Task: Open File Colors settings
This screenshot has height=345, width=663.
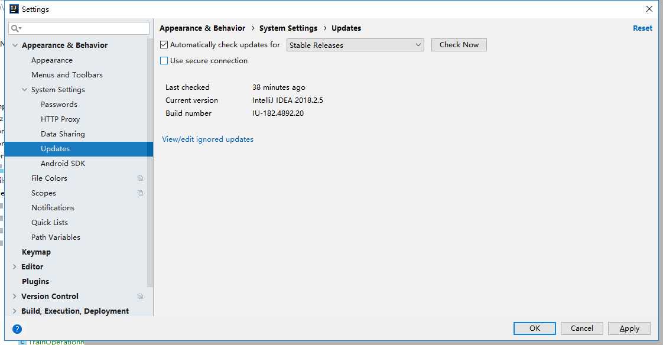Action: (x=49, y=178)
